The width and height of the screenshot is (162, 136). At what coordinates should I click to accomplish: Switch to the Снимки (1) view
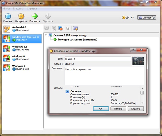[147, 18]
